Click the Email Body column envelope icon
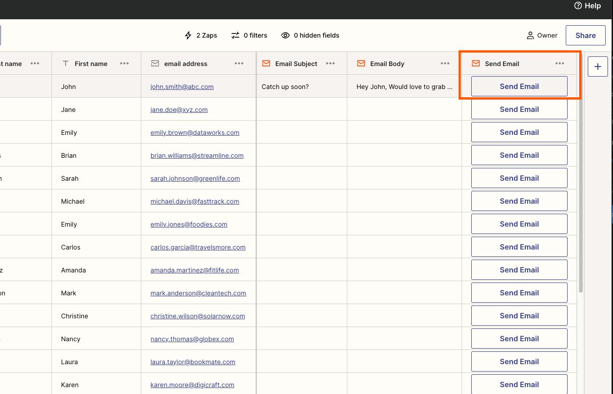Screen dimensions: 613x394 (x=361, y=63)
